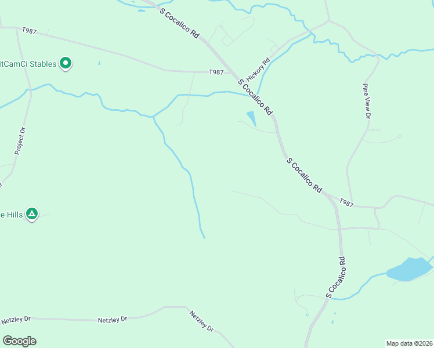Click the Project Dr road label
Viewport: 434px width, 348px height.
20,141
